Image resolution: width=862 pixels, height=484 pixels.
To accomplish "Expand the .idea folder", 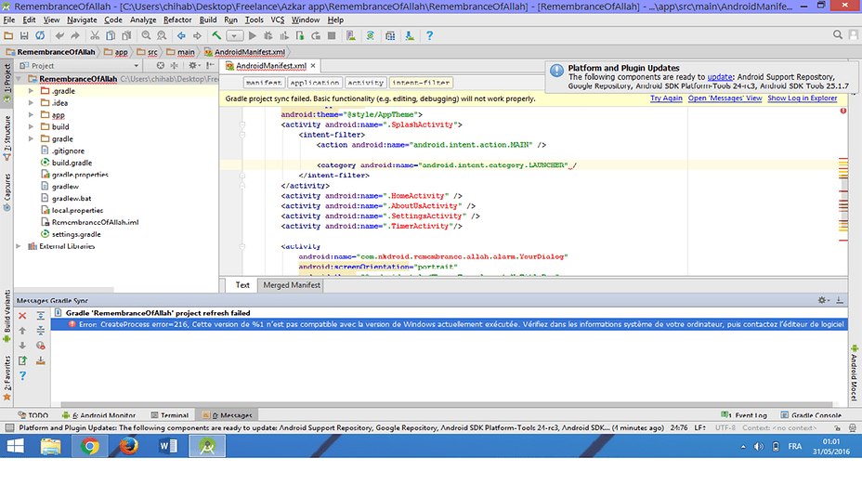I will tap(31, 103).
